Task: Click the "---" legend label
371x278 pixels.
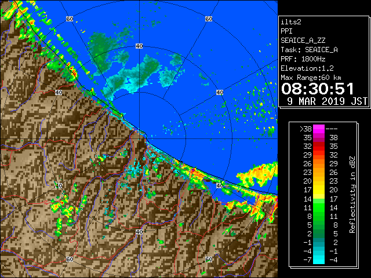Action: click(x=332, y=129)
